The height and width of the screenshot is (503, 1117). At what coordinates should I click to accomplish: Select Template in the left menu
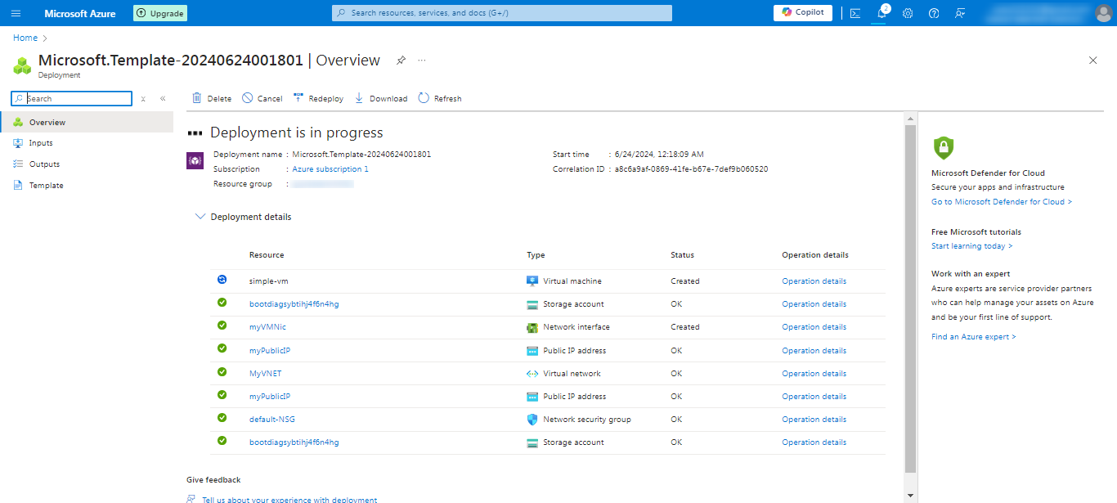[x=46, y=186]
